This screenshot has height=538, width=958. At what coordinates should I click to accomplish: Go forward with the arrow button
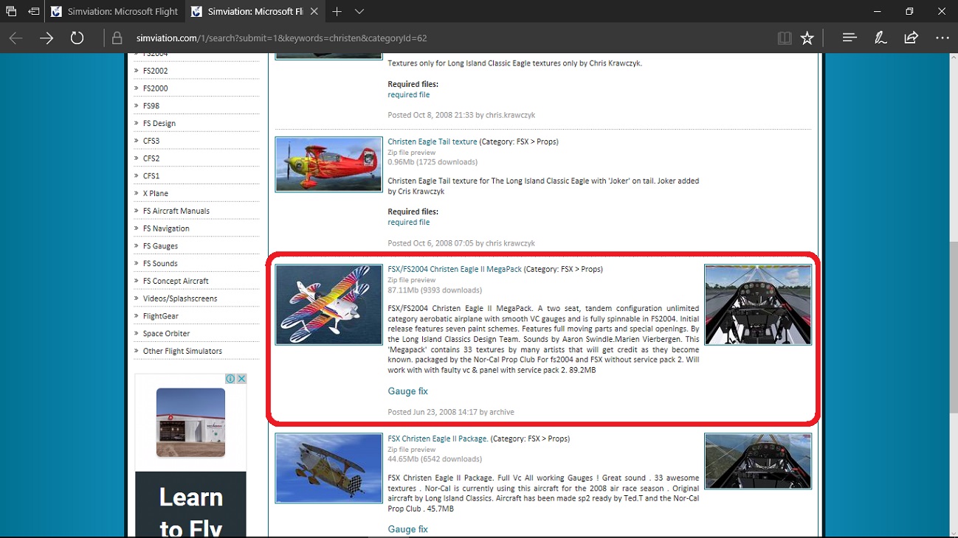click(46, 38)
